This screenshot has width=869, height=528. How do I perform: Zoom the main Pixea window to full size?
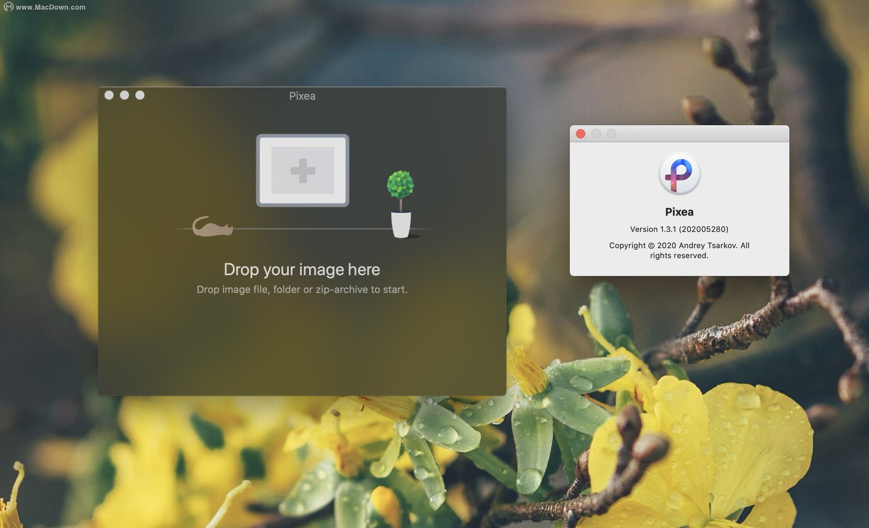pyautogui.click(x=140, y=95)
